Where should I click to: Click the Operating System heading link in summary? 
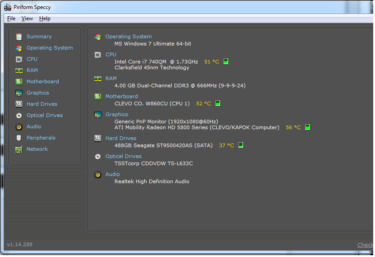click(128, 36)
